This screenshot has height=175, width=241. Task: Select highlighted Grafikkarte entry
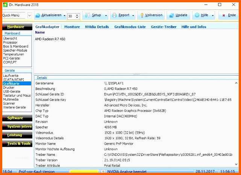17,84
